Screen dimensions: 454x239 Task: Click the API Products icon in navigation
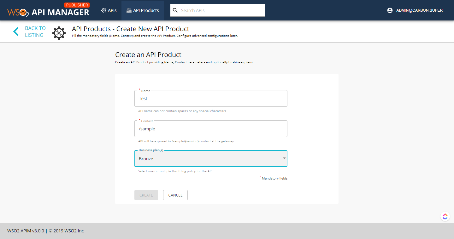pyautogui.click(x=128, y=10)
